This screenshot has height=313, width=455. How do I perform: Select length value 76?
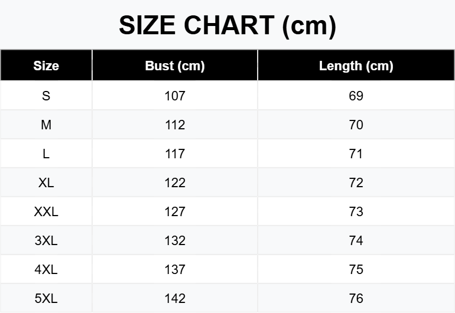pos(356,298)
